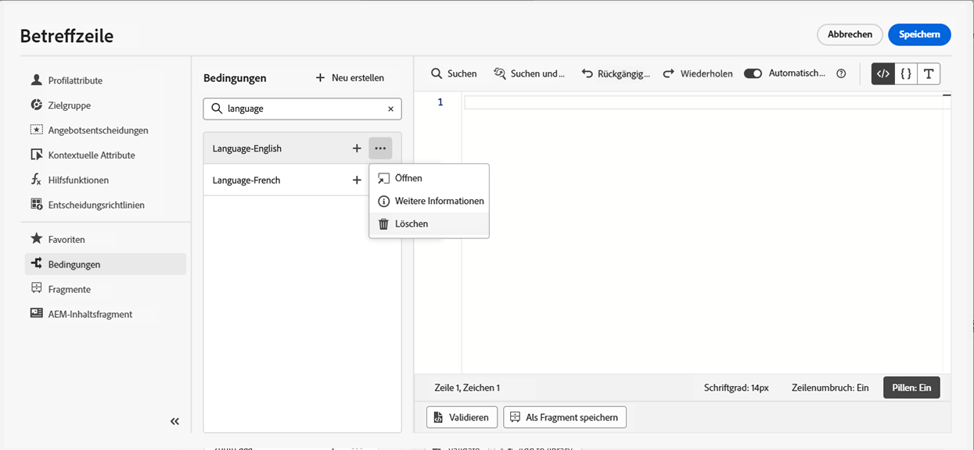
Task: Toggle Pillen: Ein setting
Action: [911, 387]
